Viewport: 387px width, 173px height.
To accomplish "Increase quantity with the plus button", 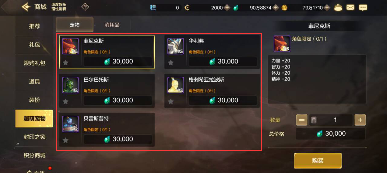I will pyautogui.click(x=360, y=120).
